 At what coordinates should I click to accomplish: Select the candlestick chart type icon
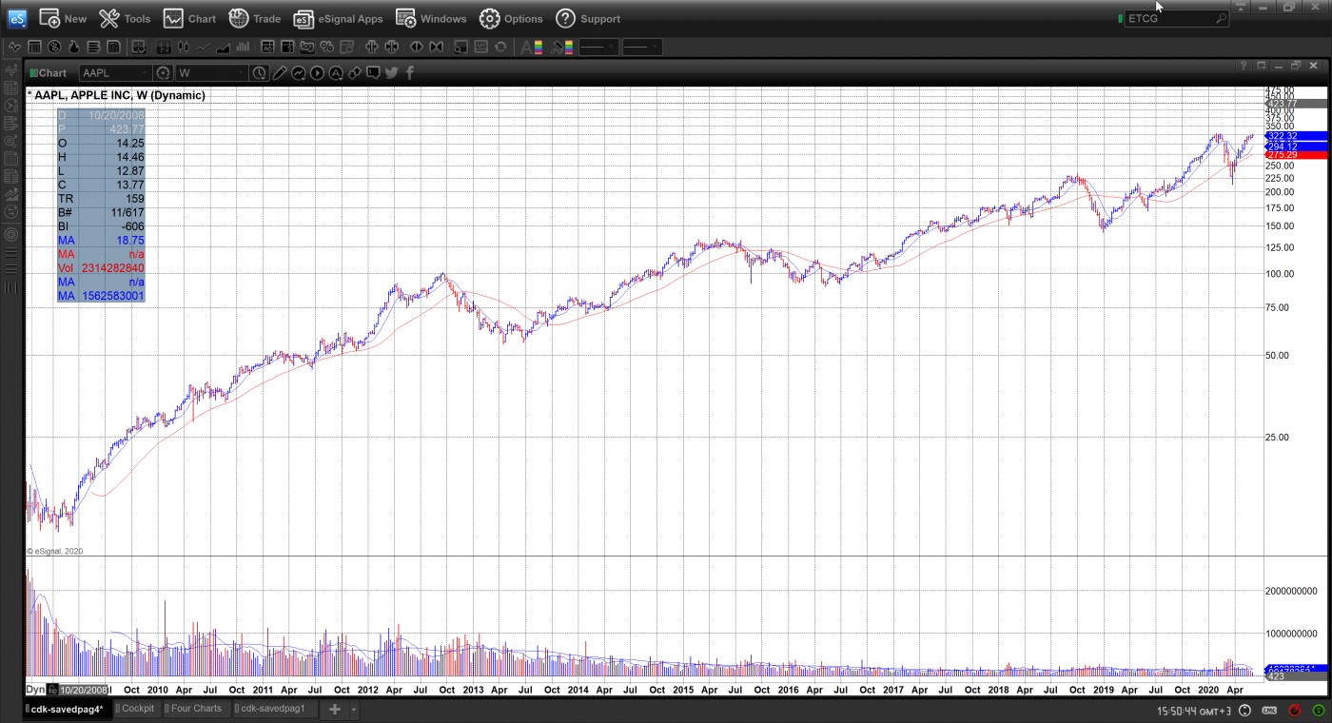pos(183,47)
